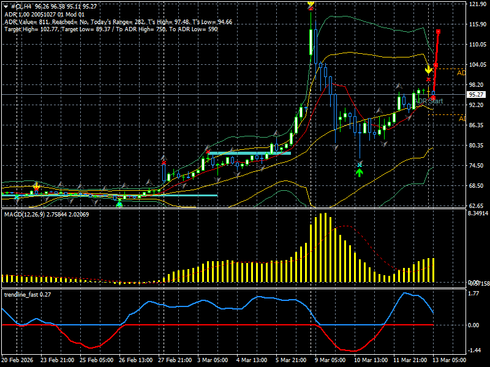Screen dimensions: 490x367
Task: Click the 11 Mar 21:00 time label
Action: point(410,360)
